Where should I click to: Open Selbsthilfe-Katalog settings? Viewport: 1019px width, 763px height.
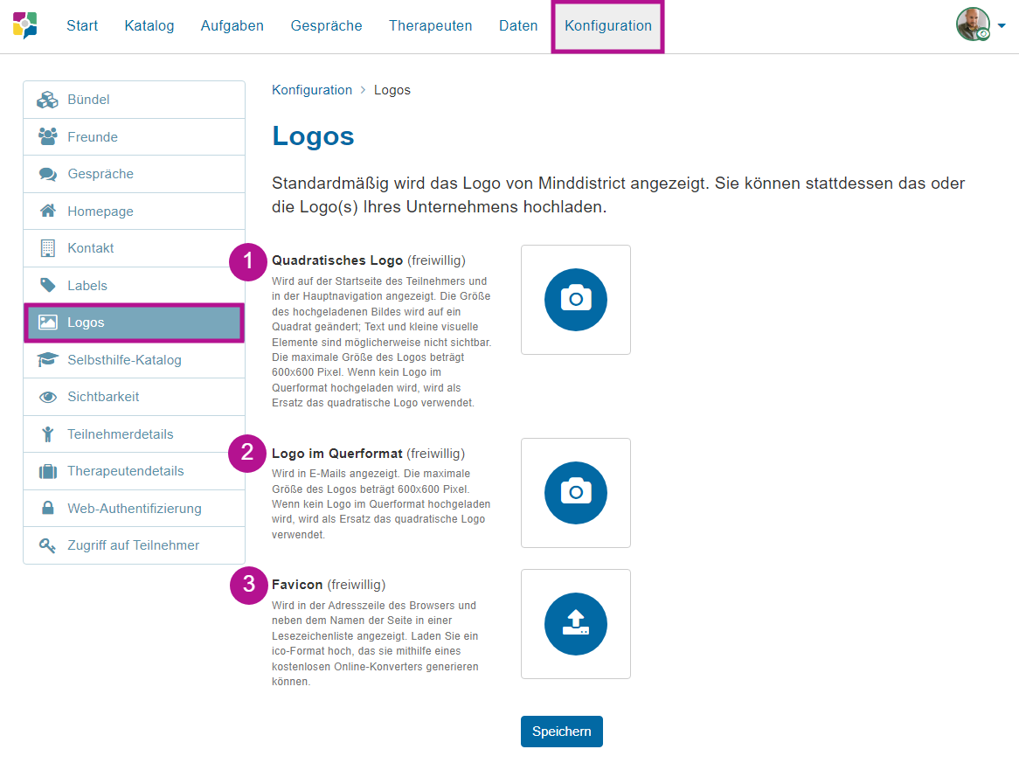tap(134, 359)
